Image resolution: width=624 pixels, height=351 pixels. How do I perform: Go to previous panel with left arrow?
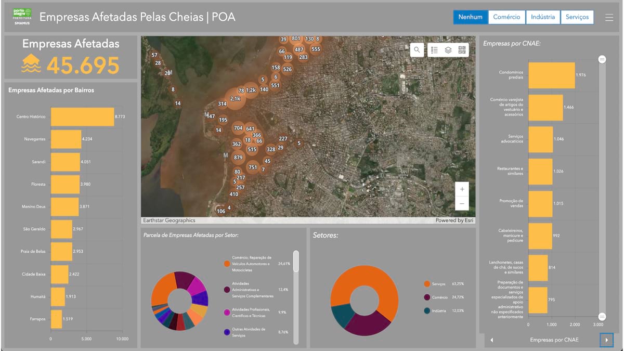[x=491, y=340]
